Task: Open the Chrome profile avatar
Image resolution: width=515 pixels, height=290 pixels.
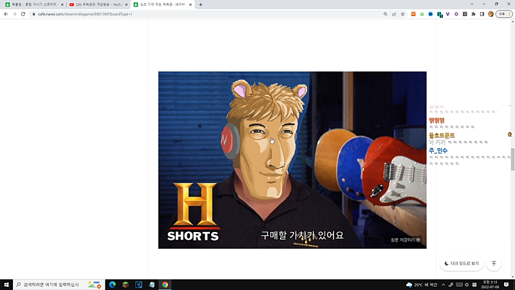Action: point(491,14)
